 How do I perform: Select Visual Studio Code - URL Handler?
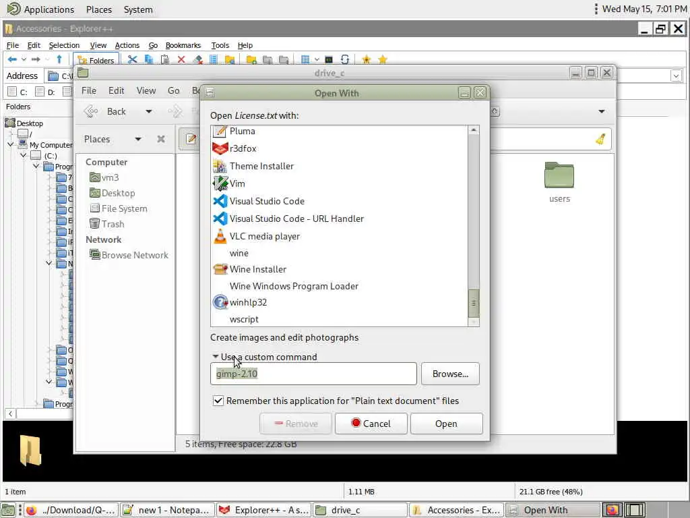pos(340,219)
